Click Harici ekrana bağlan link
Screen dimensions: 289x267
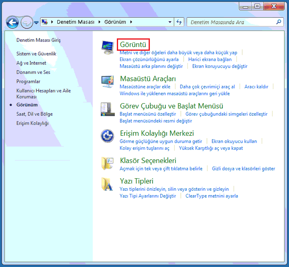point(210,59)
